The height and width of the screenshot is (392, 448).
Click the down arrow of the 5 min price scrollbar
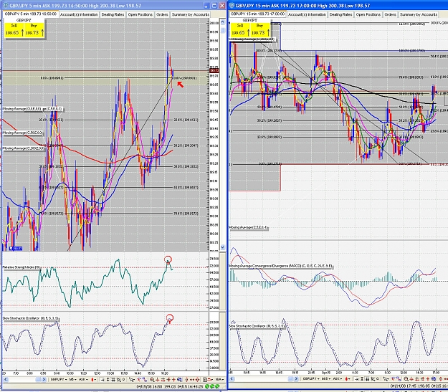tap(223, 247)
